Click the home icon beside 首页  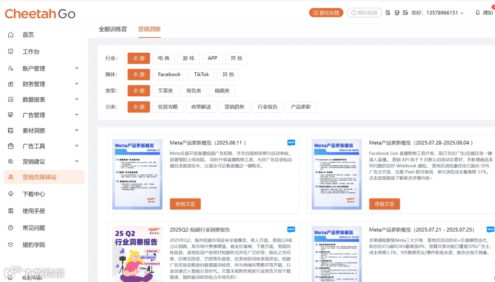click(x=11, y=34)
